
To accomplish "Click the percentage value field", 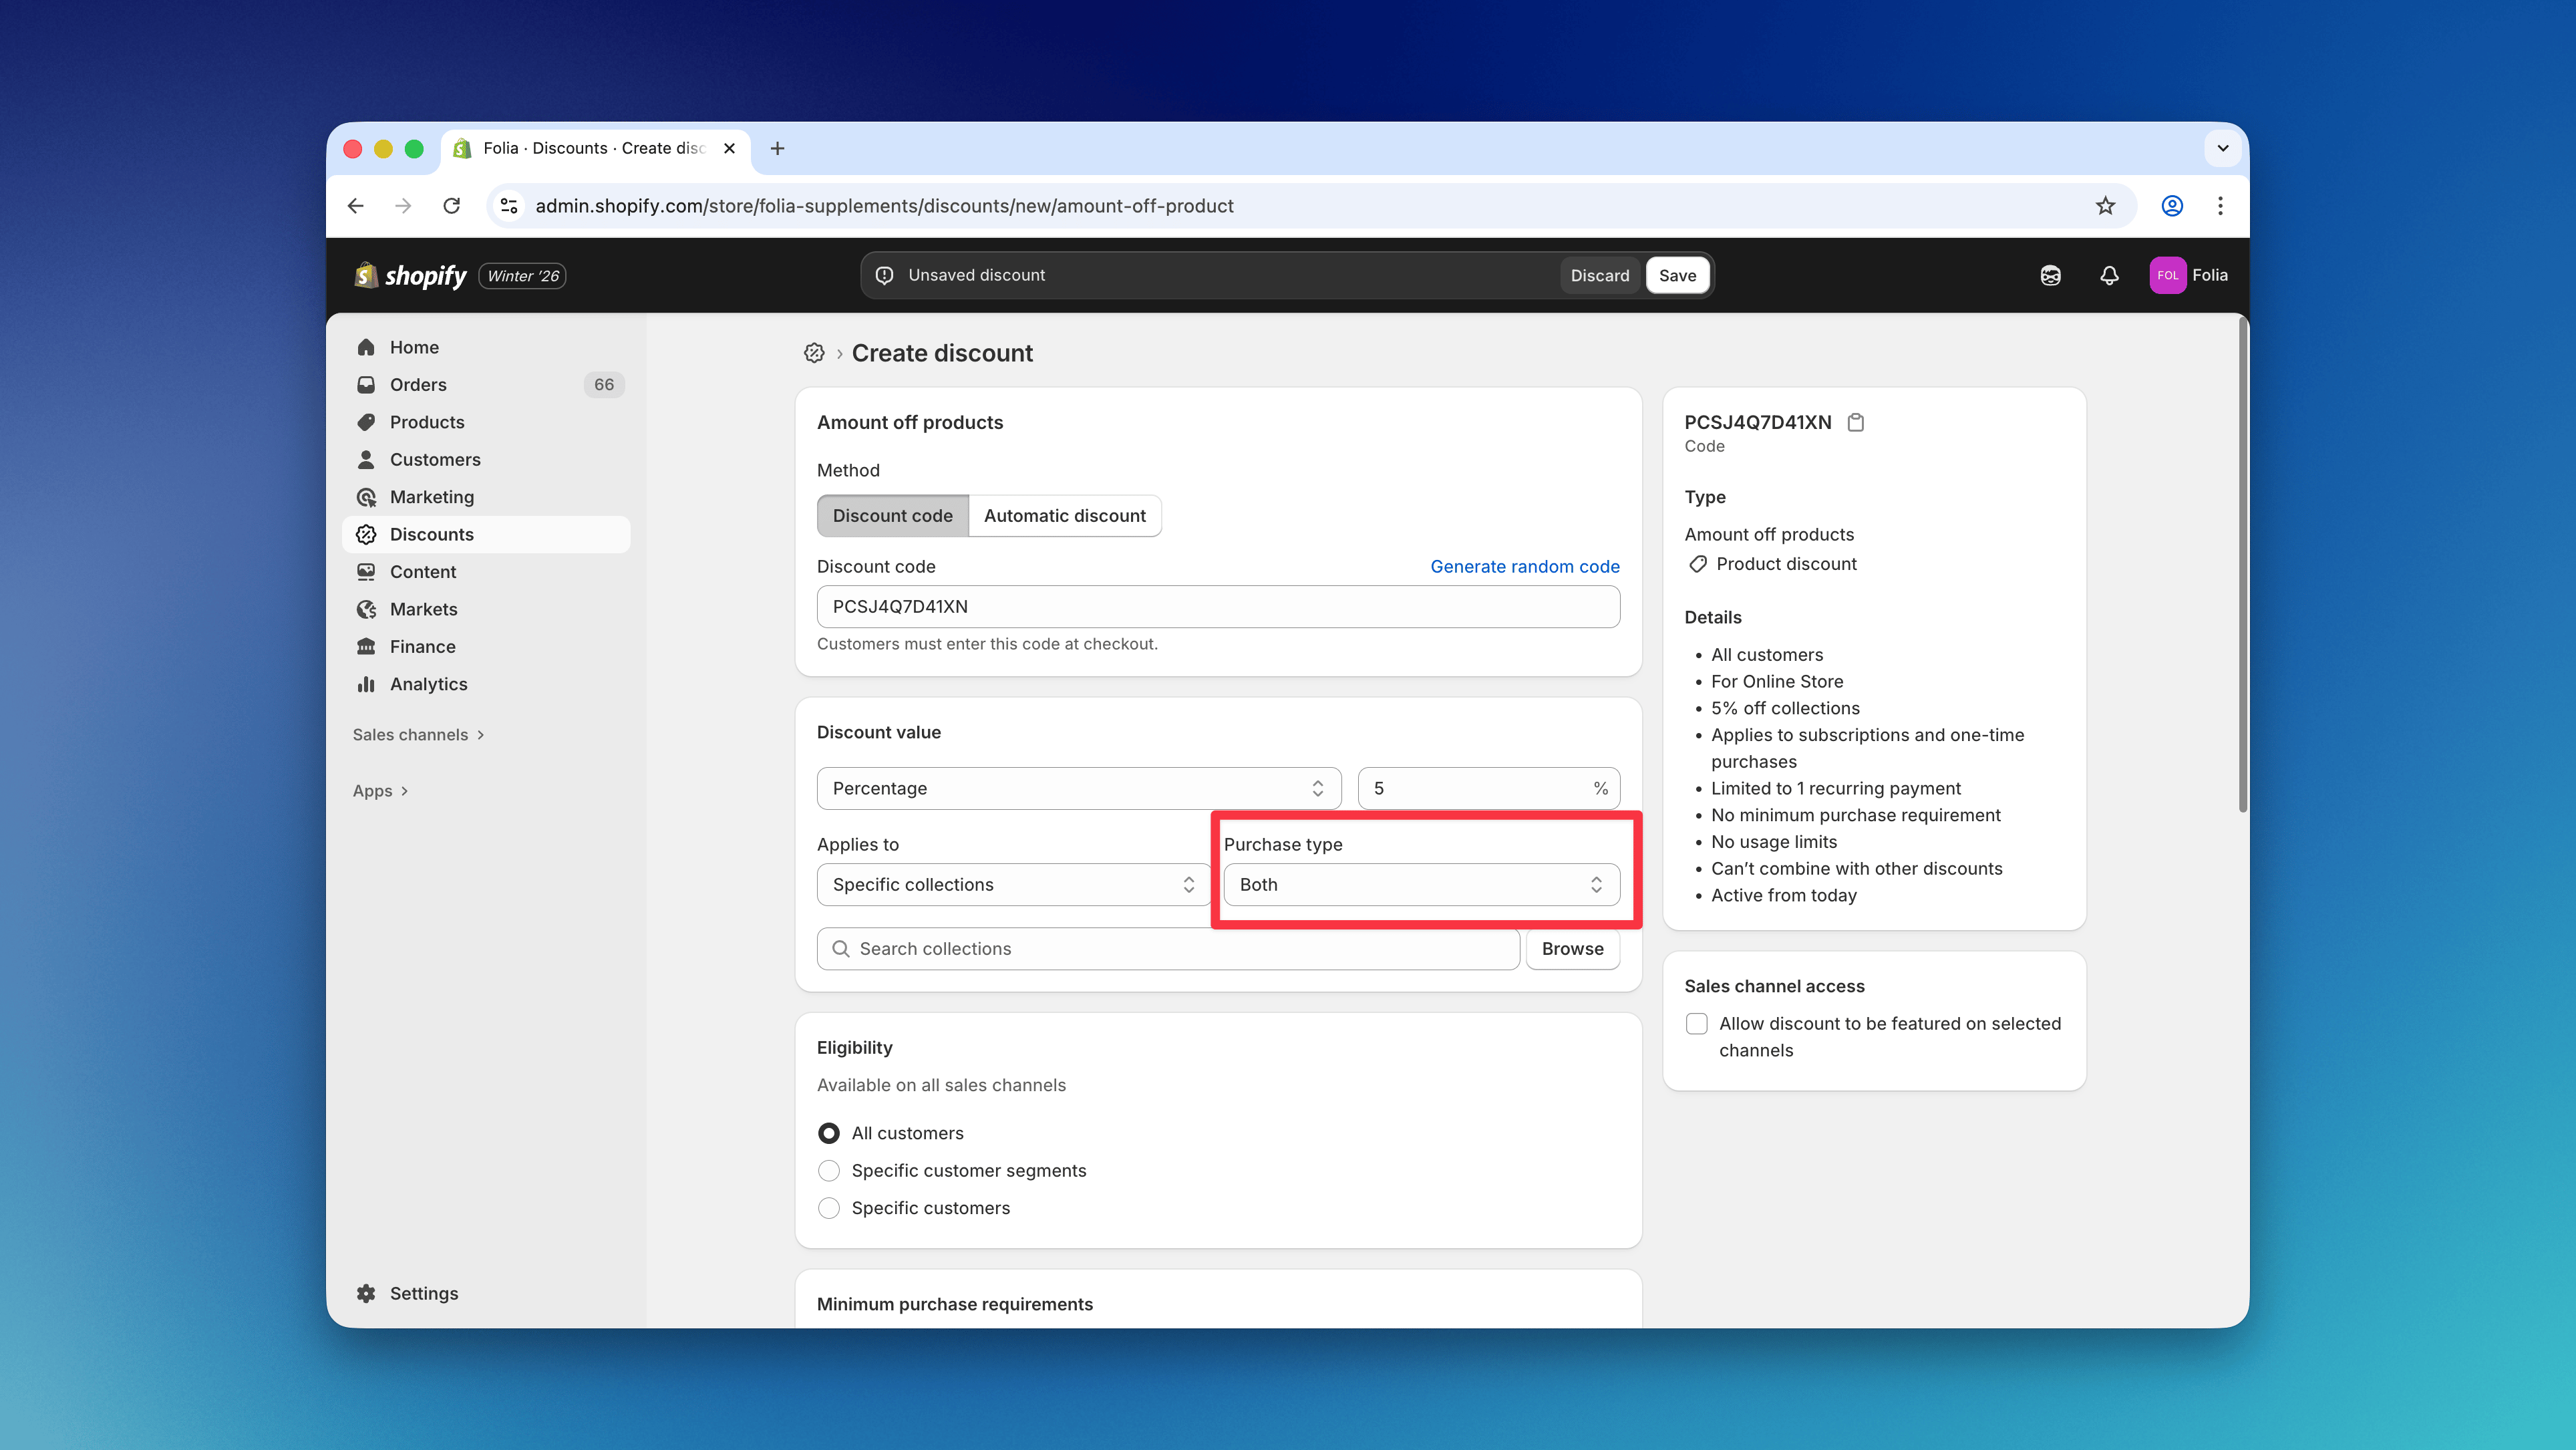I will click(1488, 788).
